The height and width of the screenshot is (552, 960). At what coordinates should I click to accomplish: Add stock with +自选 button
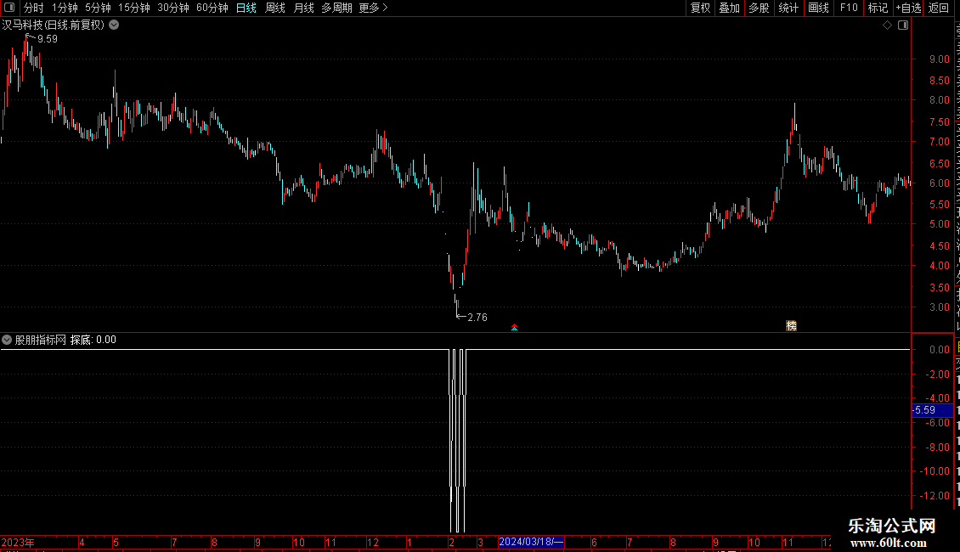coord(908,8)
